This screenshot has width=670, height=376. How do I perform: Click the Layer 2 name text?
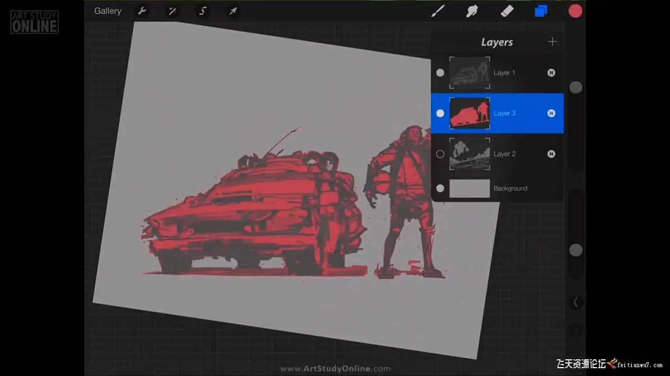coord(505,154)
